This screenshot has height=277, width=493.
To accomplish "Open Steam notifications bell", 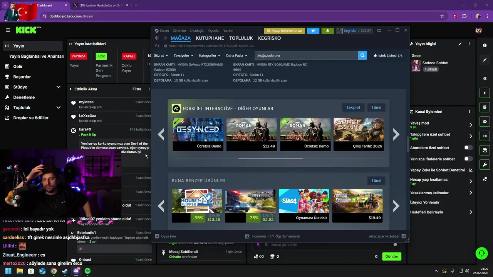I will click(327, 31).
